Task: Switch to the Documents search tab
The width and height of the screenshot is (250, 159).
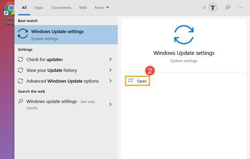Action: (61, 8)
